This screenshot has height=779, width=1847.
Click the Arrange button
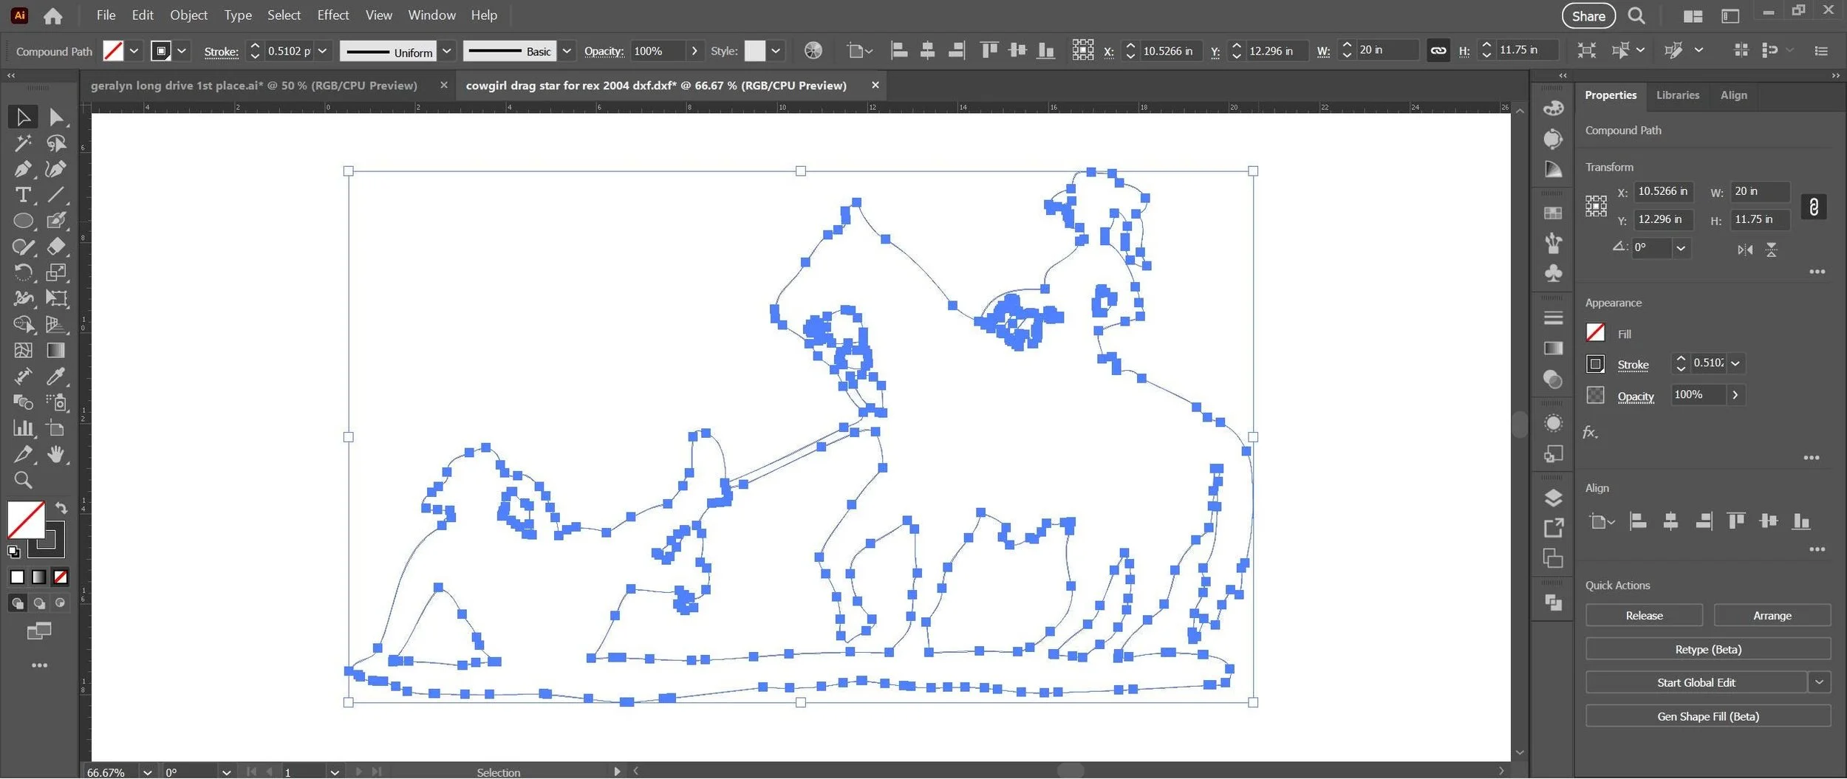1772,616
